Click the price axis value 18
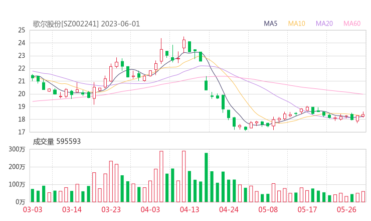 [22, 119]
